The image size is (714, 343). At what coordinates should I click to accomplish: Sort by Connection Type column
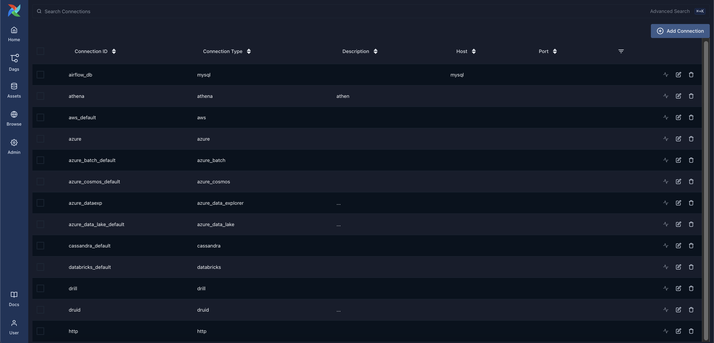point(249,51)
